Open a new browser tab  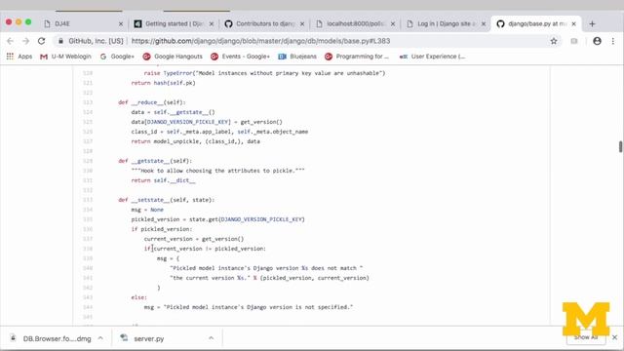click(x=592, y=23)
